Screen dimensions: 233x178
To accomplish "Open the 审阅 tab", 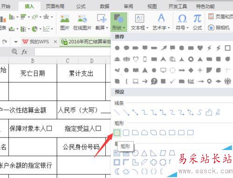I will point(128,7).
